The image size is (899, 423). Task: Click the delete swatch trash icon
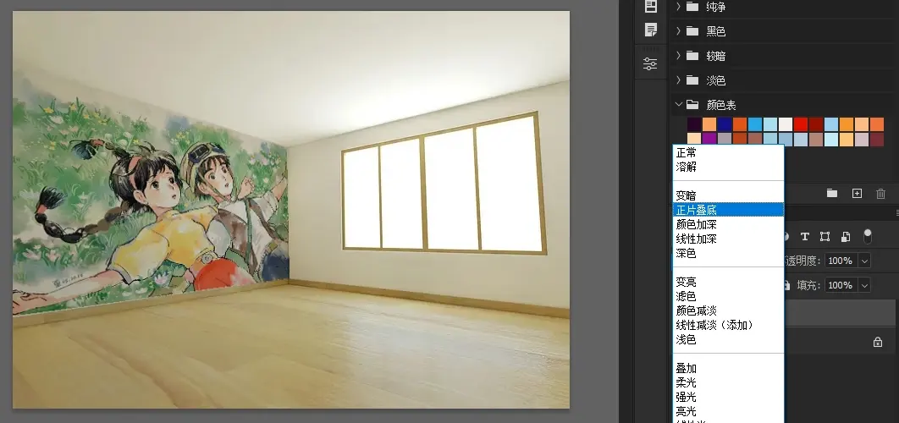tap(880, 194)
